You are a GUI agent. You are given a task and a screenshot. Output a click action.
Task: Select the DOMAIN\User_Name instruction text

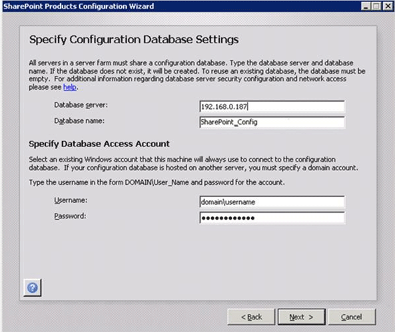(x=157, y=182)
